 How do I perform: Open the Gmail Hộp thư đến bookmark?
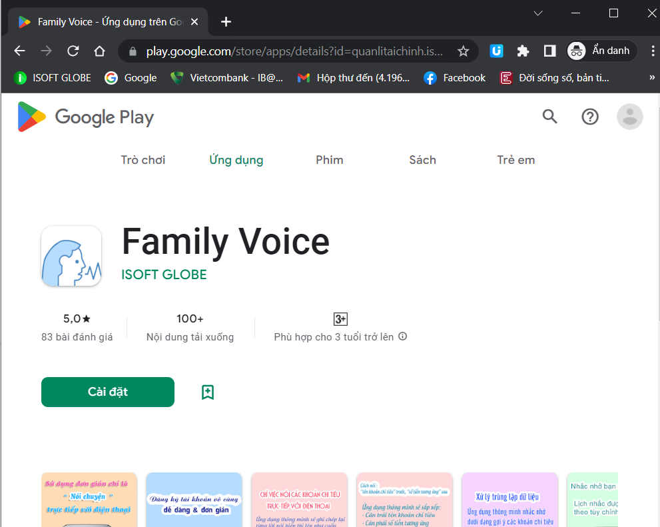(x=354, y=78)
